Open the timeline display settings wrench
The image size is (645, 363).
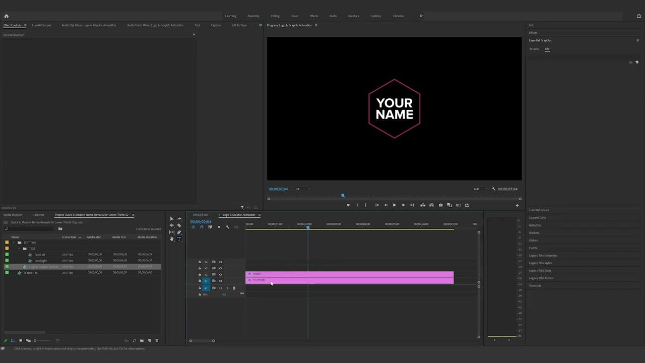(x=228, y=227)
